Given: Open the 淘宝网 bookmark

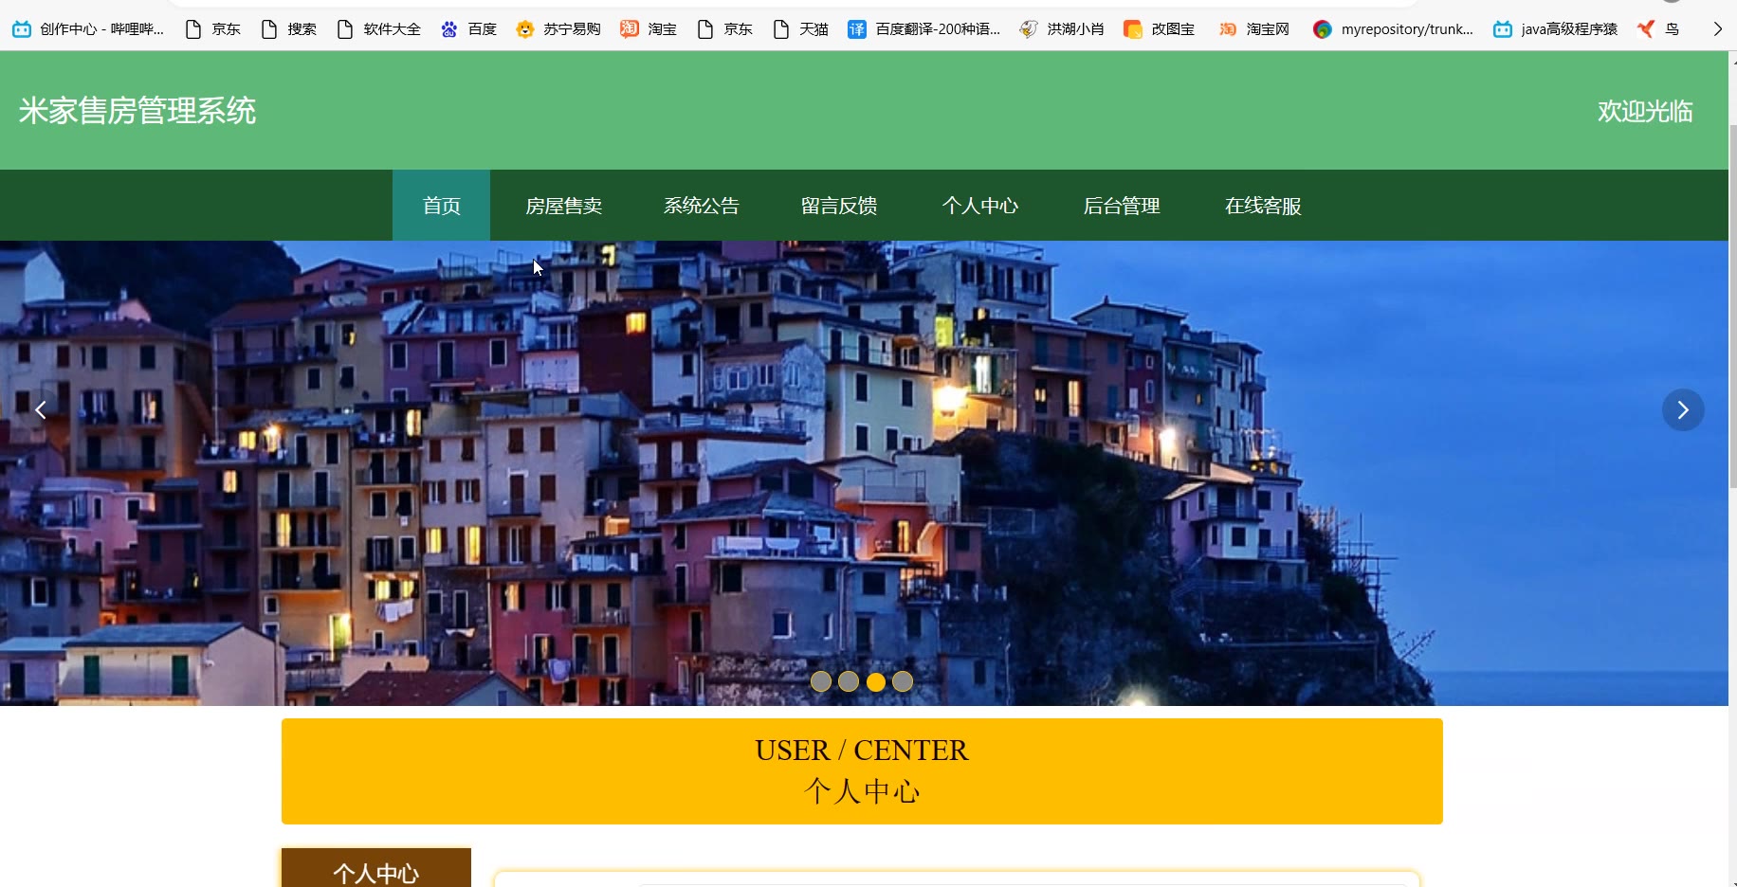Looking at the screenshot, I should click(x=1254, y=29).
